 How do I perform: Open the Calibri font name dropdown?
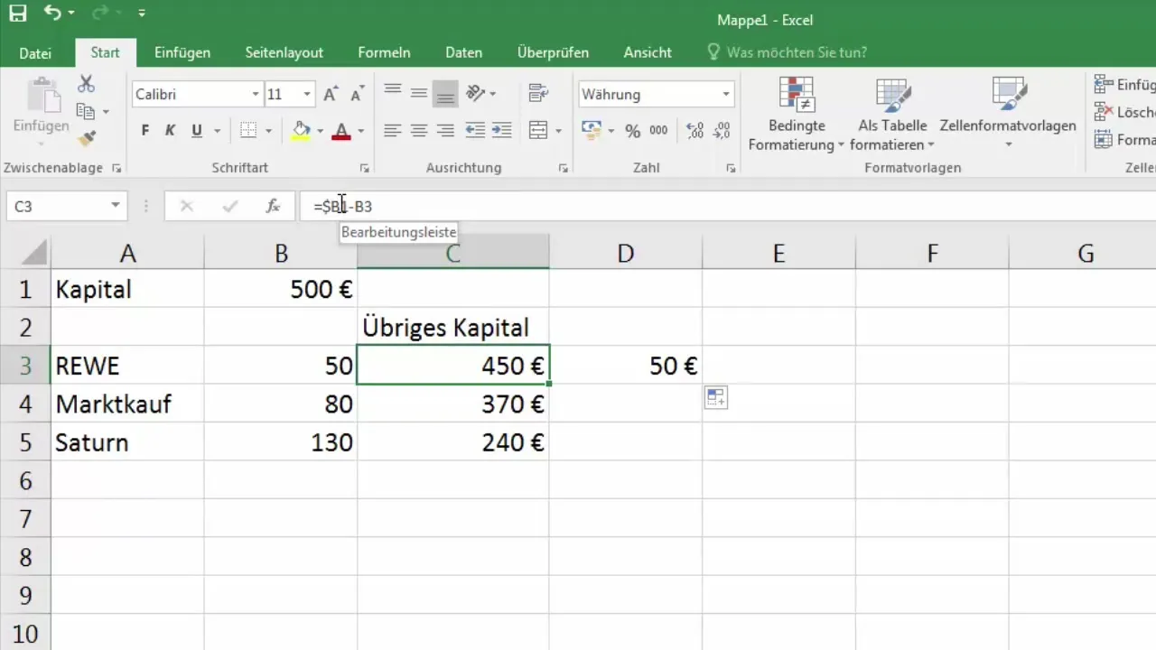(x=256, y=94)
